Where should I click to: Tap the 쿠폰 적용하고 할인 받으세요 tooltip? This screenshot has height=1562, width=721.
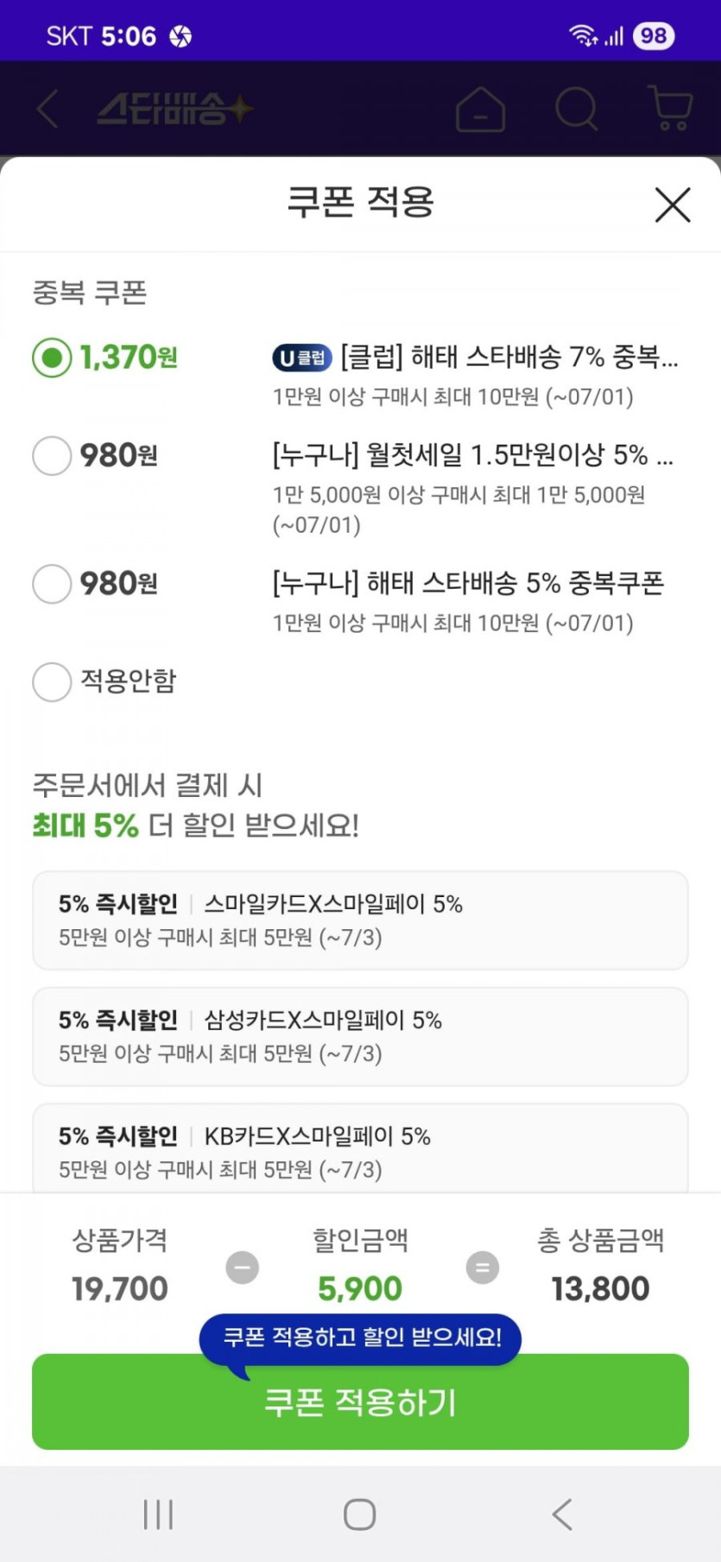click(361, 1338)
